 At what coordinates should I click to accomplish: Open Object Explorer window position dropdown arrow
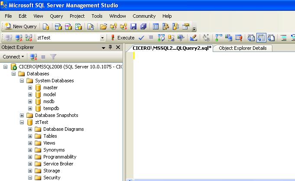(103, 48)
